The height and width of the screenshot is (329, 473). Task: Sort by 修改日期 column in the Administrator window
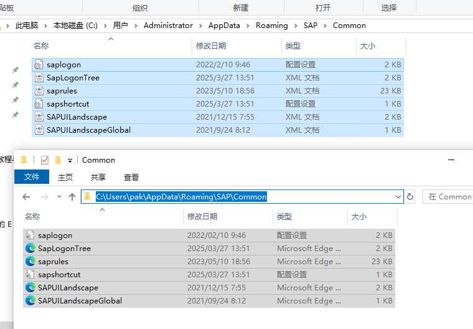tap(211, 46)
